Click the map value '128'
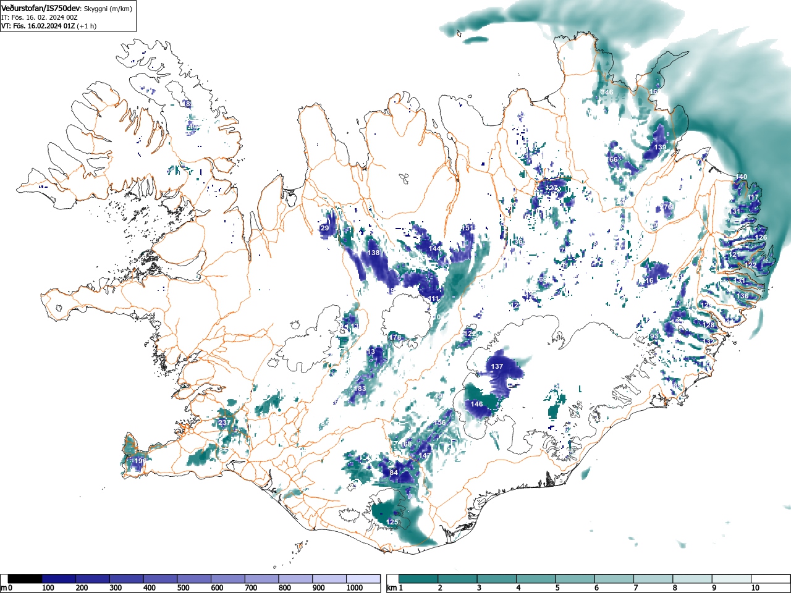 [x=709, y=326]
